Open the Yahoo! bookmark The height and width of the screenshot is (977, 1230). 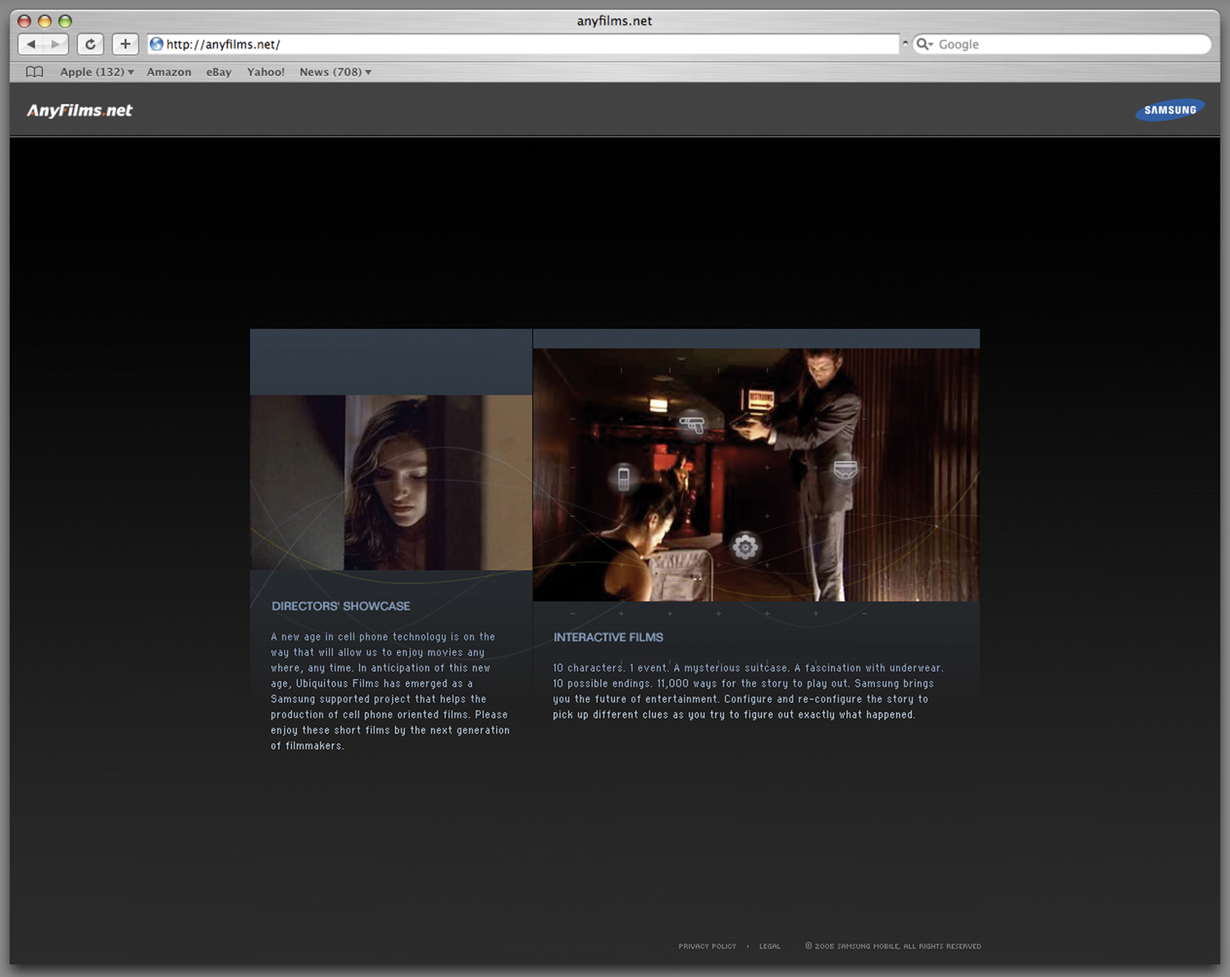[x=266, y=72]
